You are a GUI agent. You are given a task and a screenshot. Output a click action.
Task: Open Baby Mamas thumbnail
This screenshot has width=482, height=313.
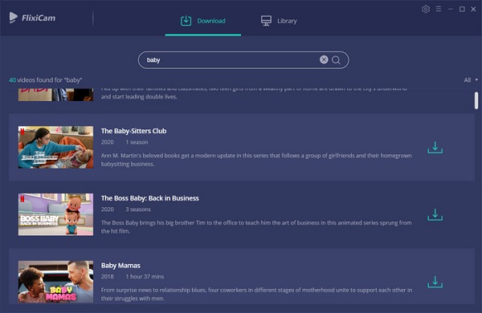pos(55,282)
